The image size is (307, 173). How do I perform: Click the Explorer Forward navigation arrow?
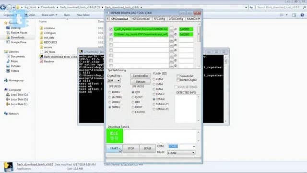9,8
